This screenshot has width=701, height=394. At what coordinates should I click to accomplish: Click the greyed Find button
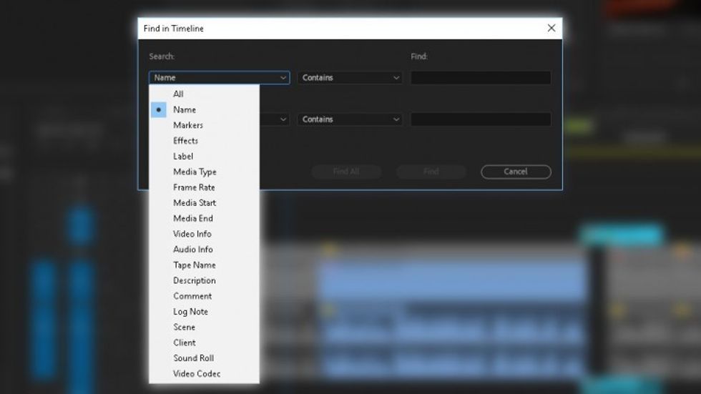click(431, 172)
